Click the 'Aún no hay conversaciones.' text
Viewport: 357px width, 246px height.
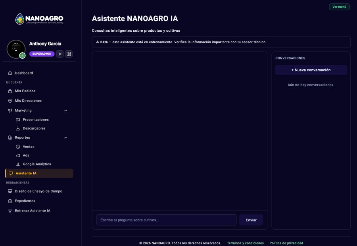click(x=311, y=85)
